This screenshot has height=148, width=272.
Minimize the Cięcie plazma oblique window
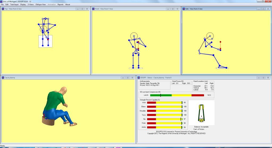[123, 78]
